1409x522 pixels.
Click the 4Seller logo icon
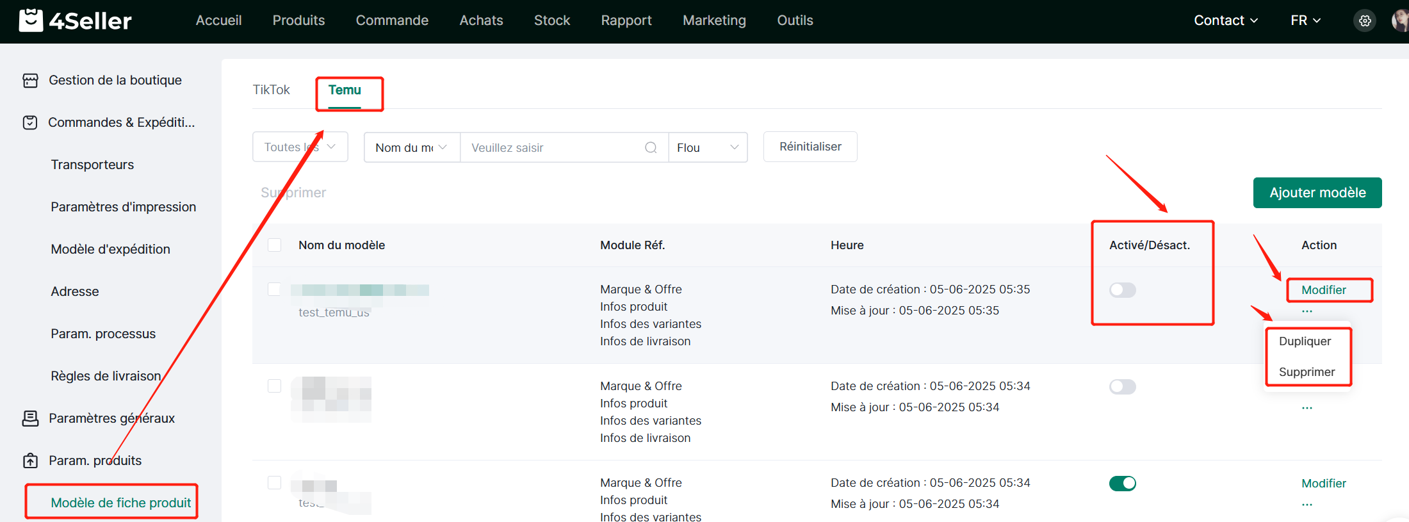(31, 20)
